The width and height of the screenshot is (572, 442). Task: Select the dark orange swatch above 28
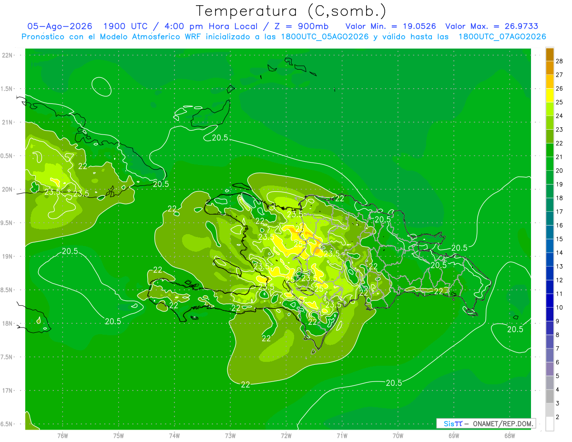550,54
